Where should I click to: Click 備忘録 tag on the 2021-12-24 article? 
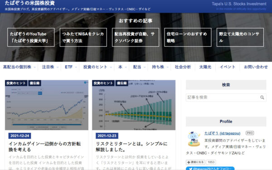coord(35,83)
